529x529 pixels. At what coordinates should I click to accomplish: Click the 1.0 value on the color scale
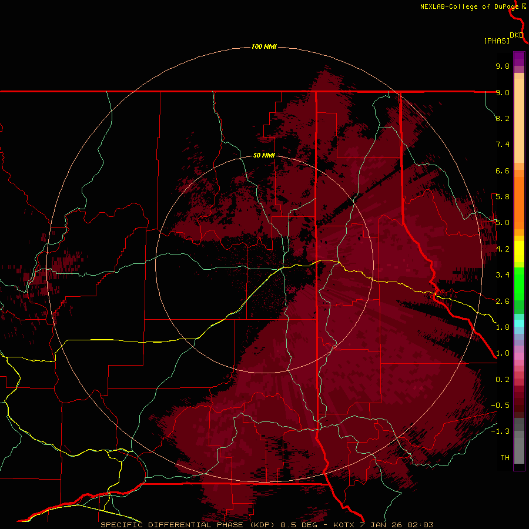coord(503,353)
